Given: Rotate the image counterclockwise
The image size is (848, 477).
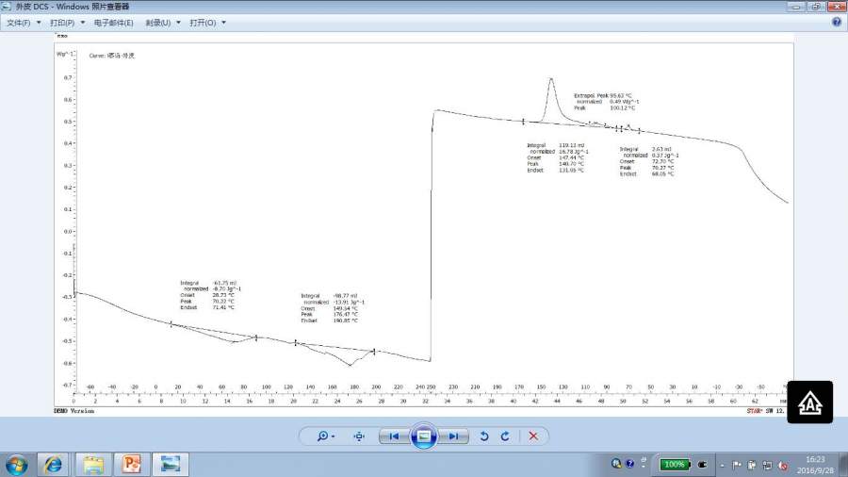Looking at the screenshot, I should 484,436.
